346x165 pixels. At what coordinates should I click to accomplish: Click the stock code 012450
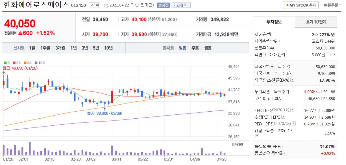pyautogui.click(x=79, y=5)
